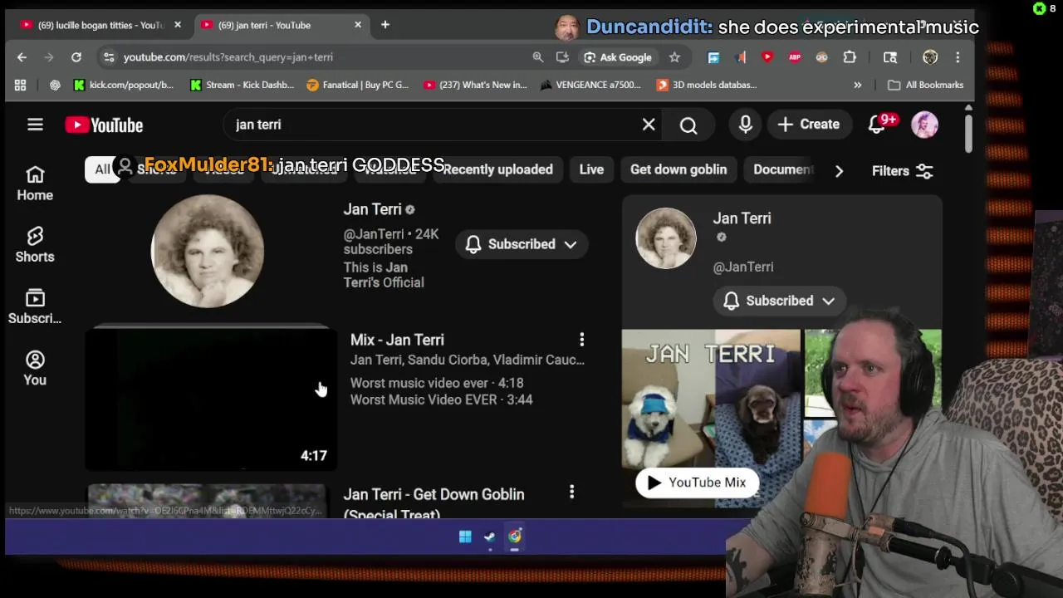The image size is (1063, 598).
Task: Open the kick.com/popout bookmark
Action: pyautogui.click(x=124, y=85)
